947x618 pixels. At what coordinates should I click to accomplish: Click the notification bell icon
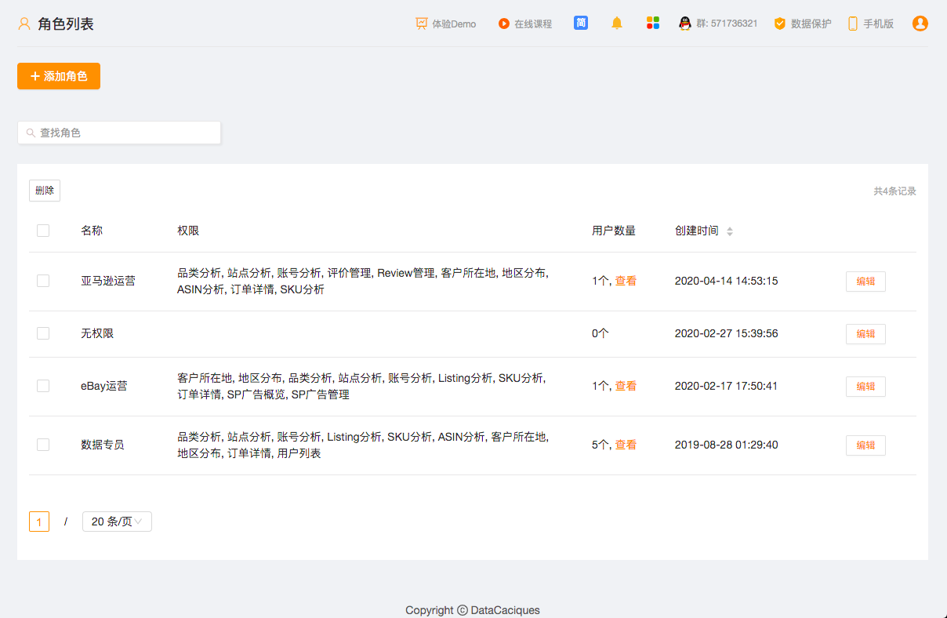(x=617, y=24)
